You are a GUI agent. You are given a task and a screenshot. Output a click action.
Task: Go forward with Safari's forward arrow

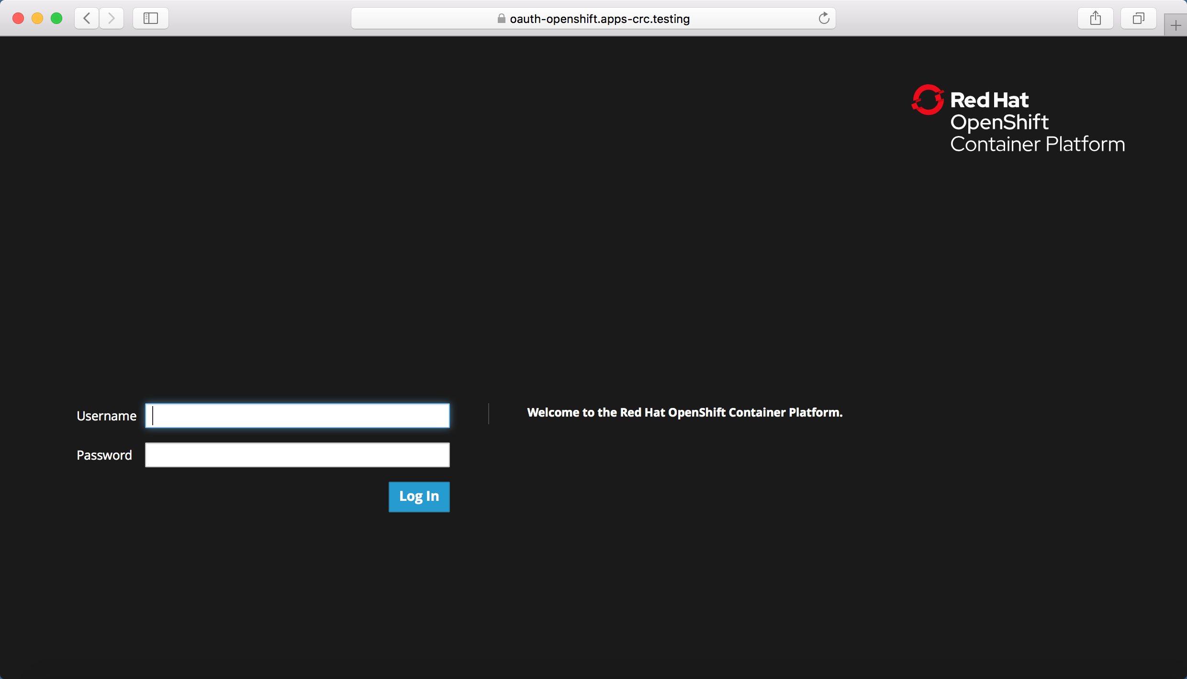(112, 18)
